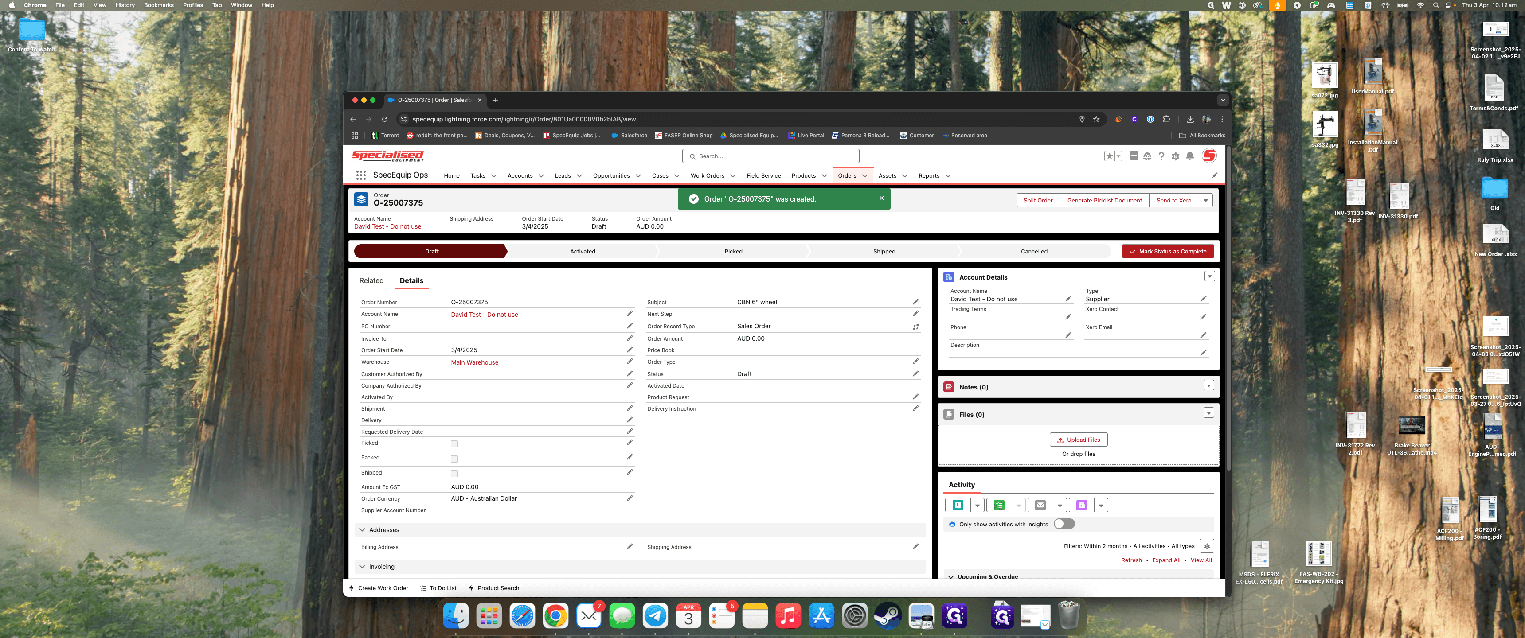Open the Bookmarks menu in macOS menu bar

tap(159, 5)
